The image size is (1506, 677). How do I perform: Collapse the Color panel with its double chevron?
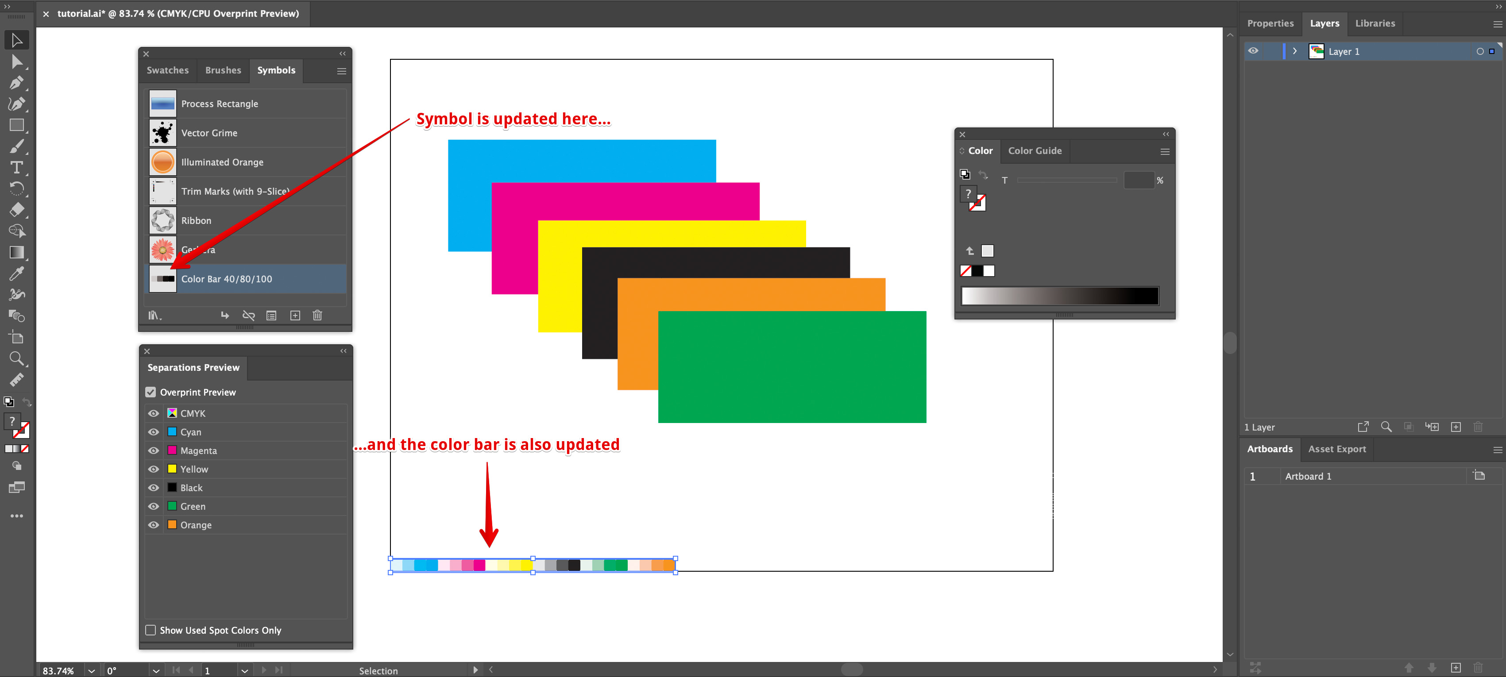1166,134
